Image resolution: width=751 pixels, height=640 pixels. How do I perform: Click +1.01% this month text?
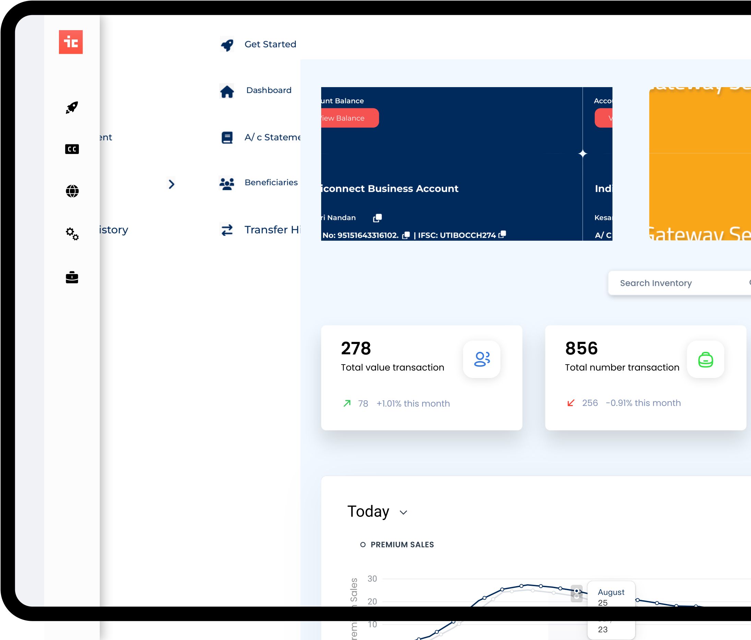(413, 404)
